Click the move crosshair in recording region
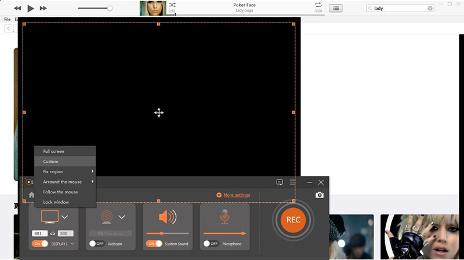This screenshot has width=464, height=260. click(x=159, y=112)
